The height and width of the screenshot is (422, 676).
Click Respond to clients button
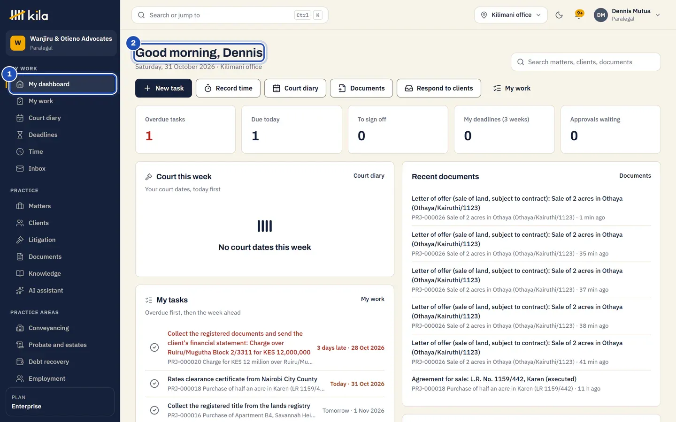pyautogui.click(x=439, y=88)
